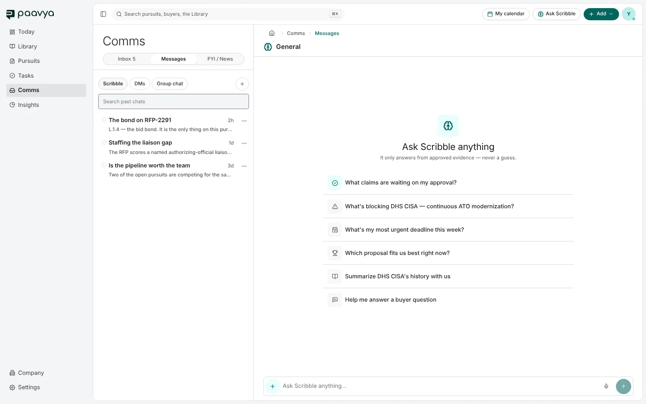Open Company settings in sidebar
This screenshot has width=646, height=404.
click(46, 373)
